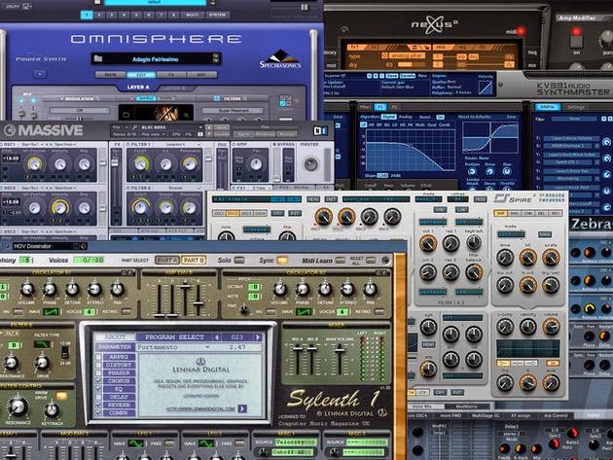Click the Lennar Digital logo in Sylenth1 display

(201, 366)
